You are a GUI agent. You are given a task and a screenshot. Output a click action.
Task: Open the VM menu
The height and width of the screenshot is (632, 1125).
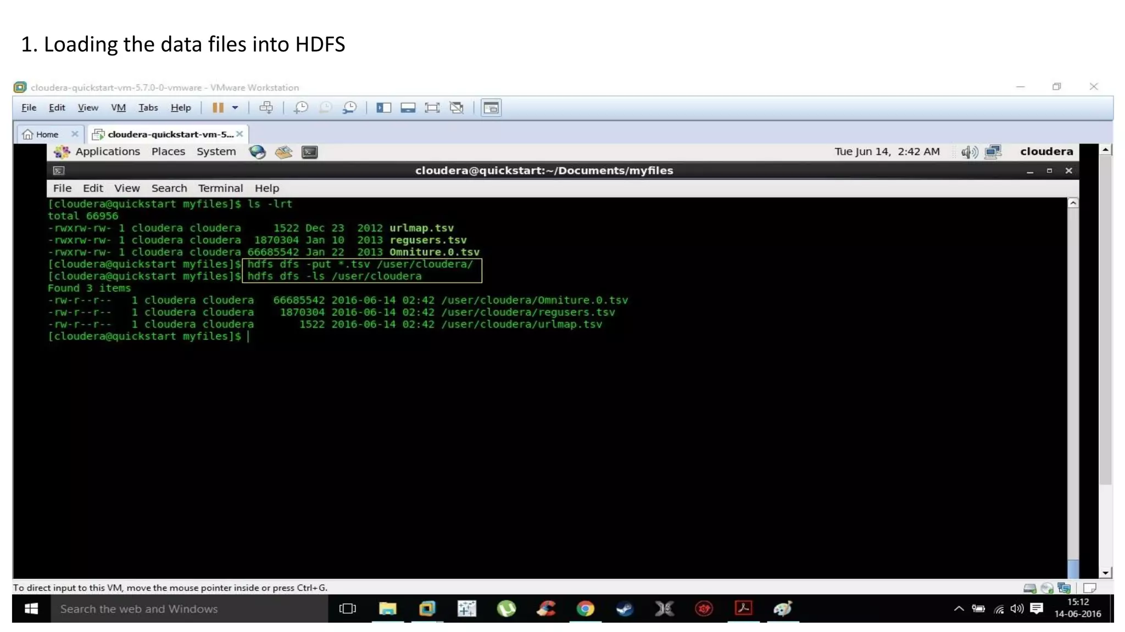118,108
